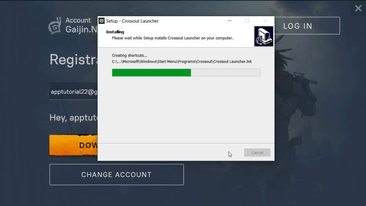
Task: Minimize the Crossout Launcher Setup window
Action: [x=229, y=21]
